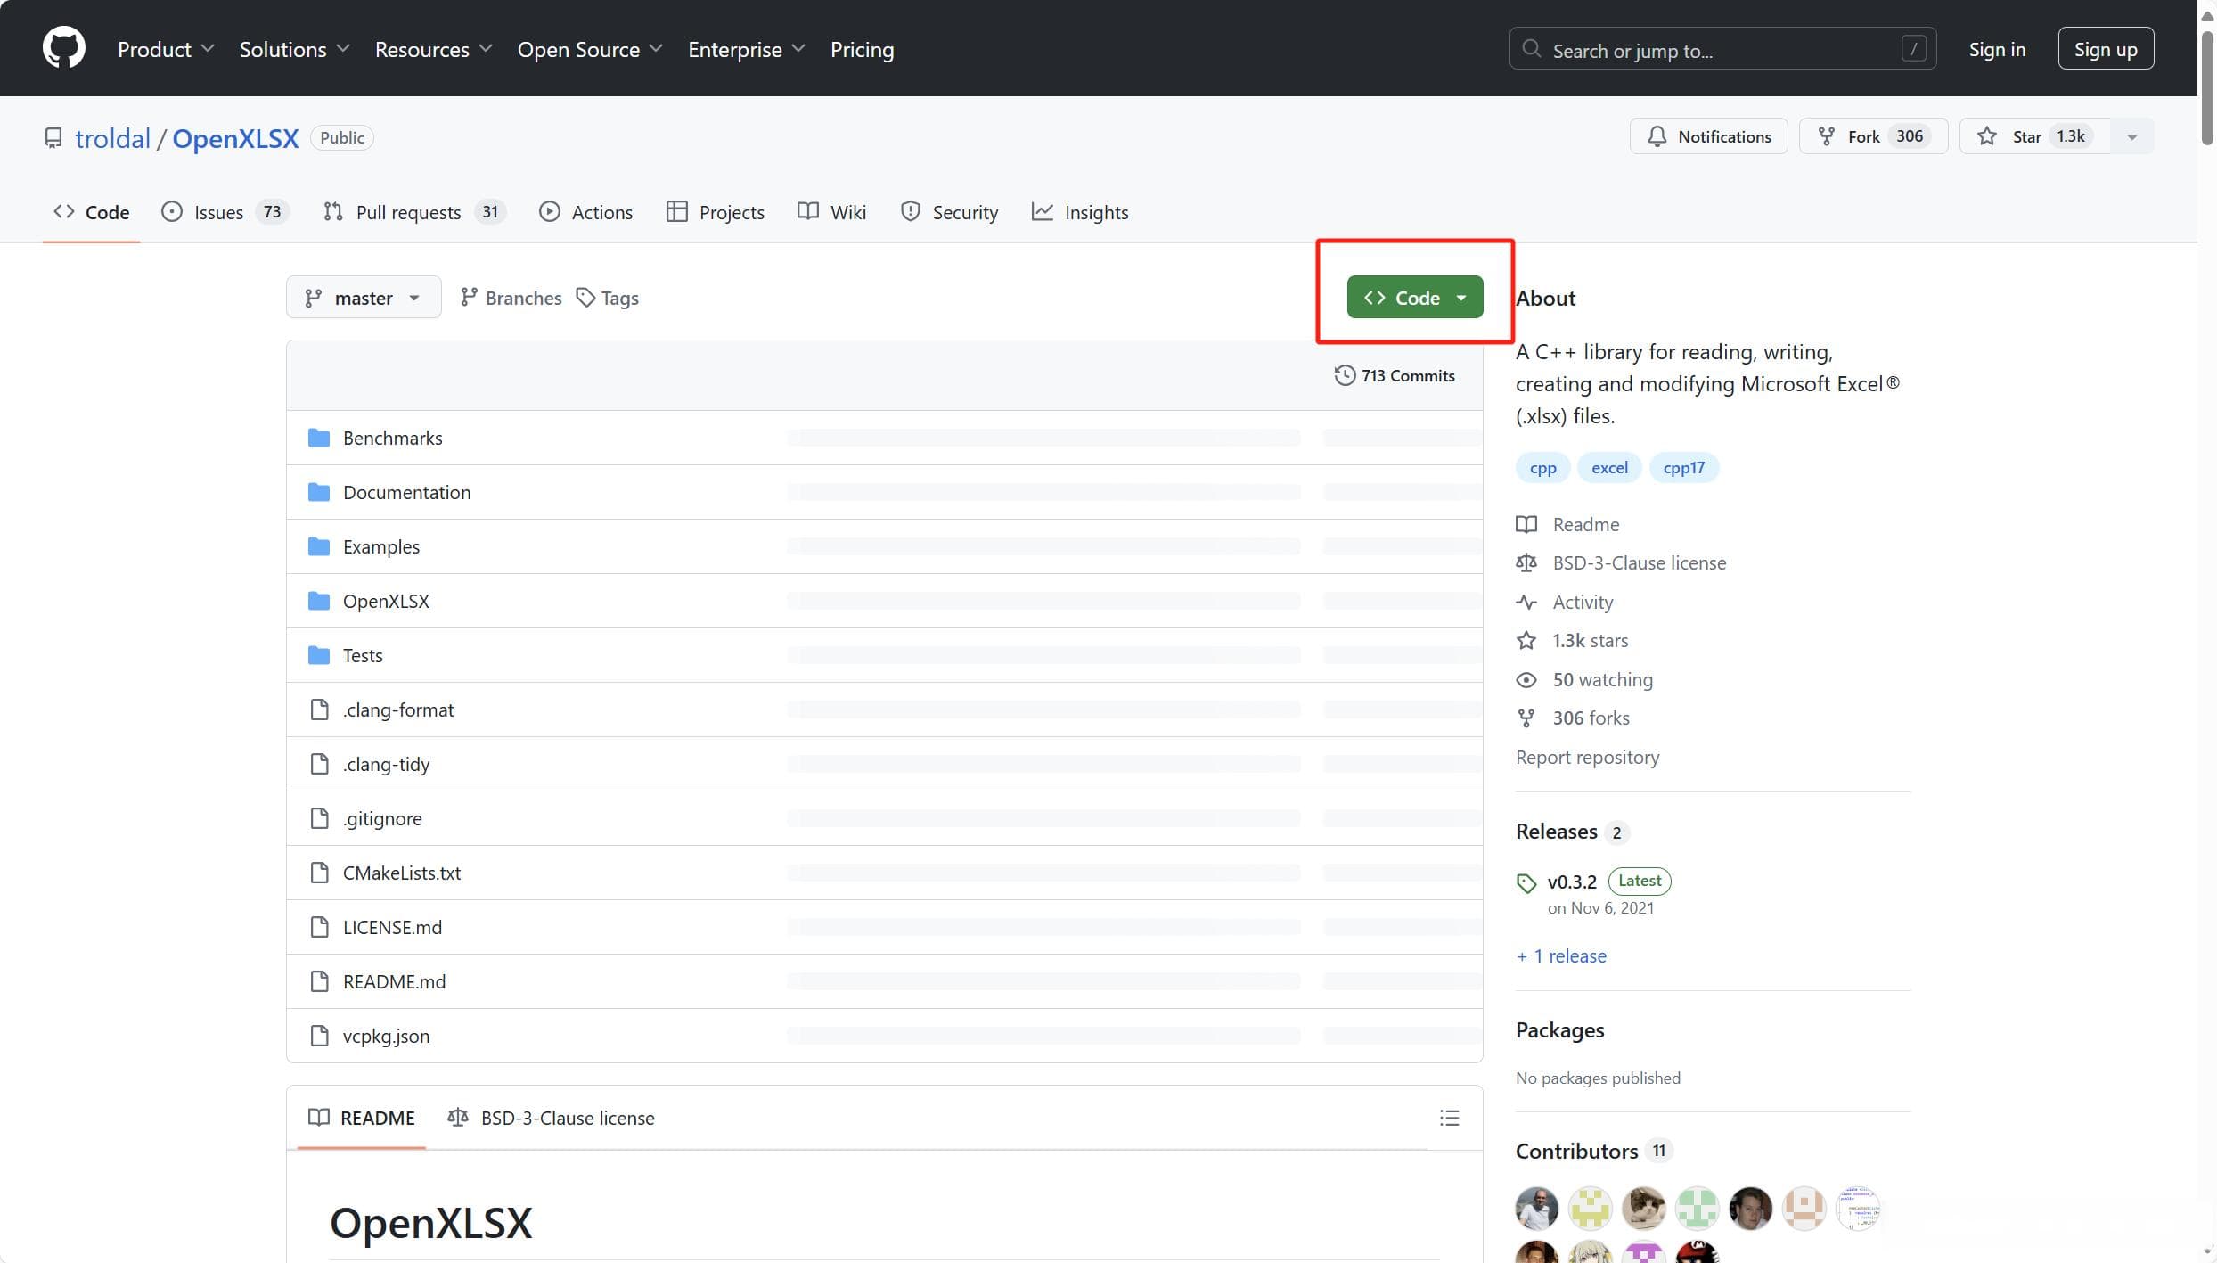Click the Documentation folder icon

(x=318, y=492)
